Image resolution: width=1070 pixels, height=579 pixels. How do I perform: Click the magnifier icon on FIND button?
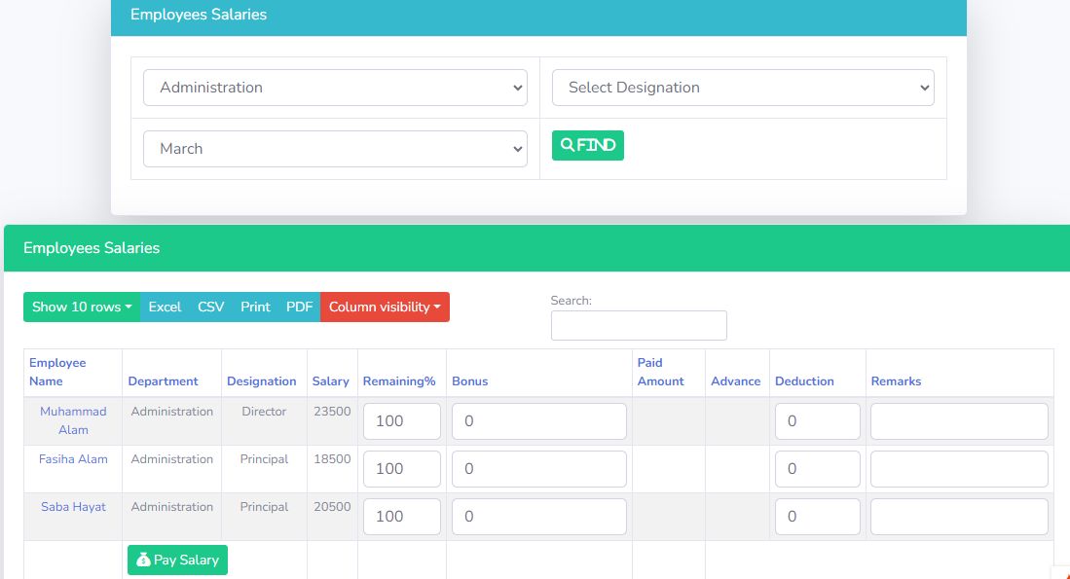coord(568,146)
